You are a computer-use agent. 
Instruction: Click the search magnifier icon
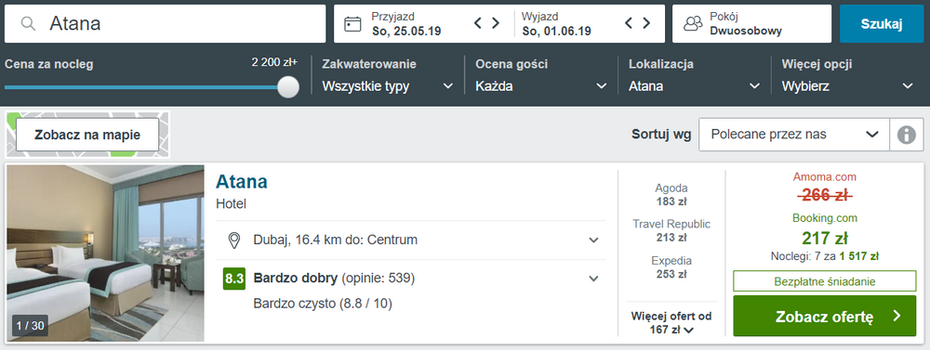(28, 24)
